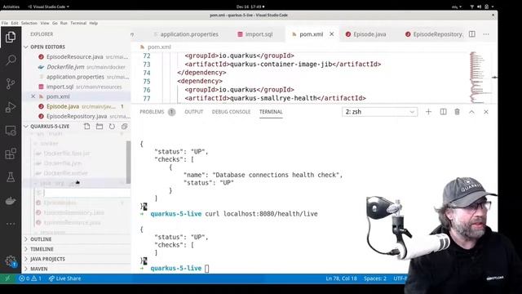
Task: Open the Source Control view icon
Action: (11, 83)
